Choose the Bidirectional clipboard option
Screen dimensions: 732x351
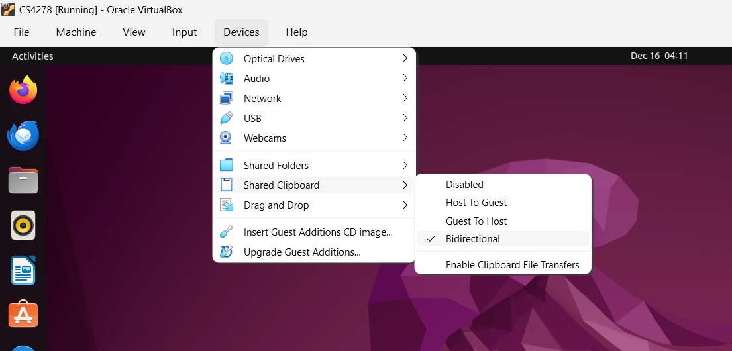tap(472, 239)
